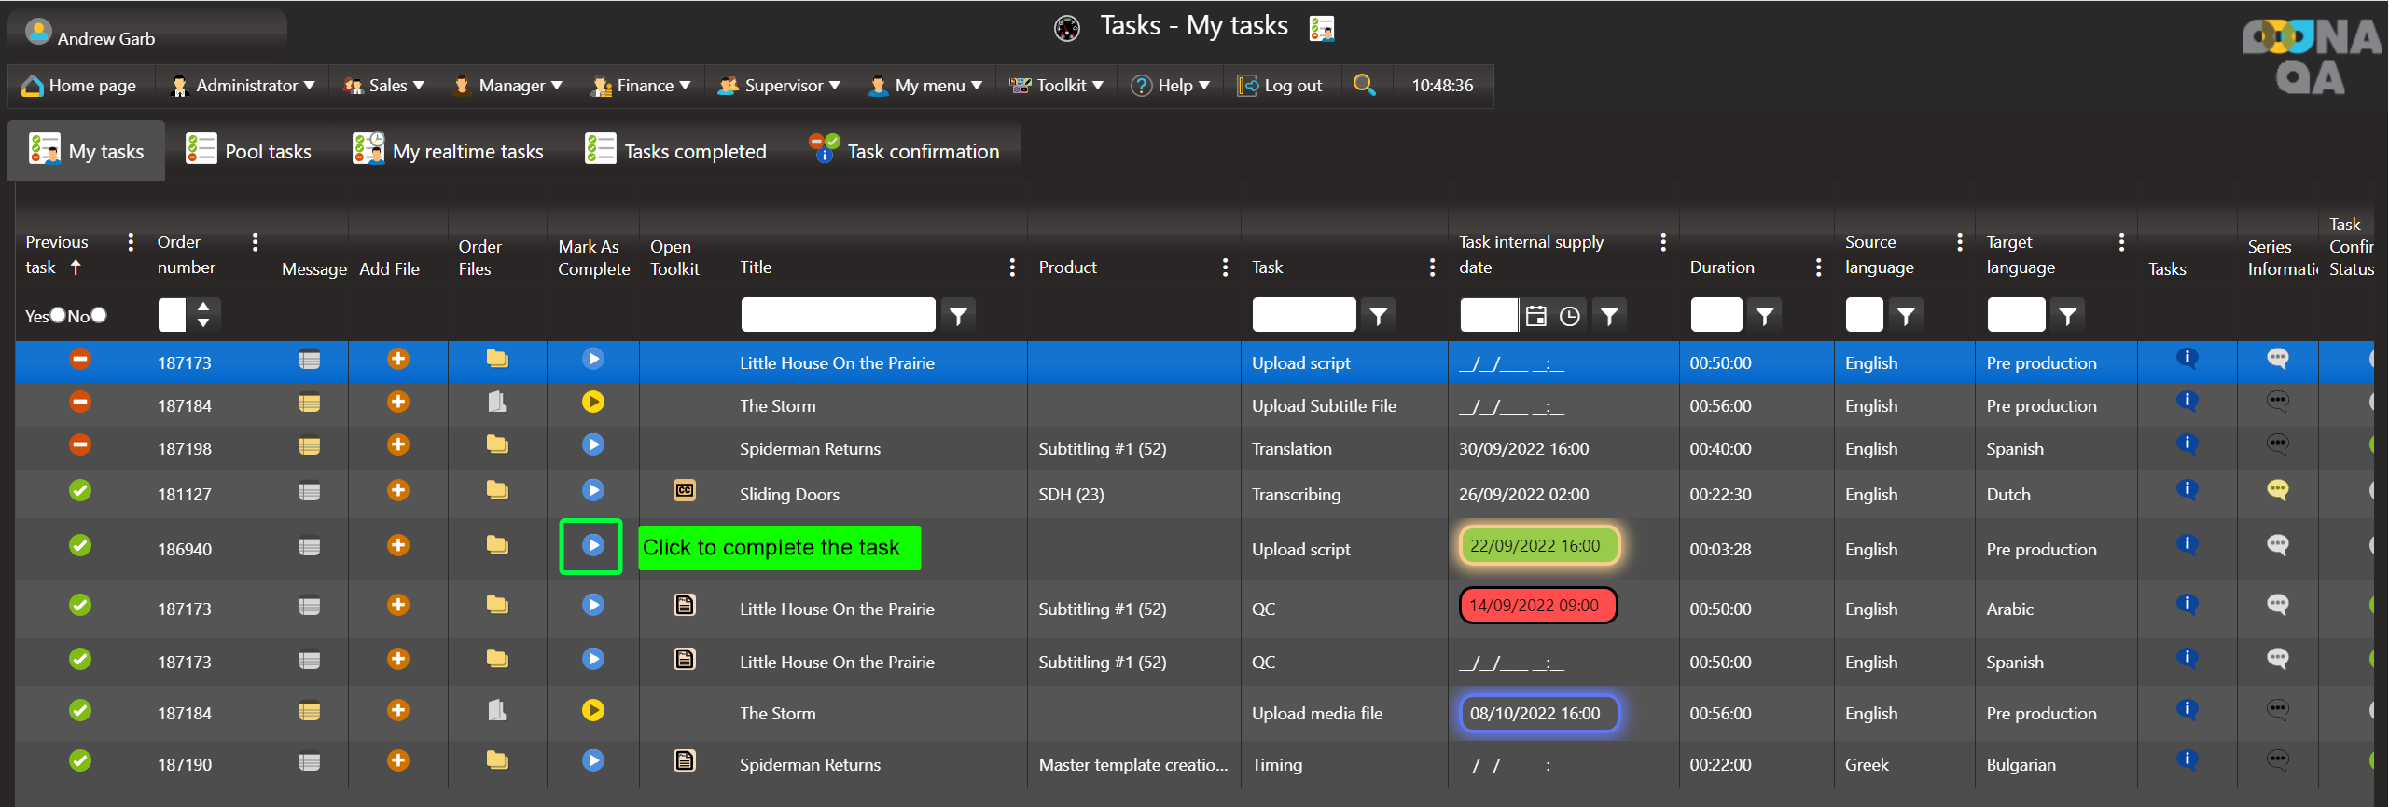Switch to the Pool tasks tab

point(249,151)
